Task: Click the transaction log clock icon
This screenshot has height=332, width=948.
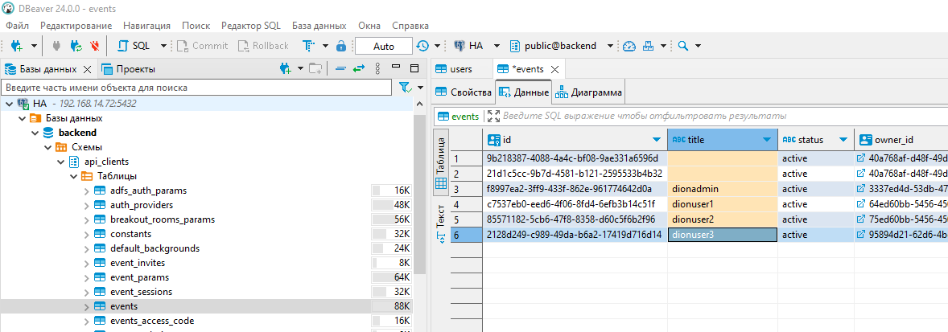Action: point(422,45)
